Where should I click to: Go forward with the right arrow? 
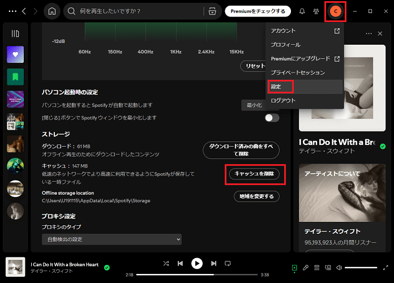(36, 11)
